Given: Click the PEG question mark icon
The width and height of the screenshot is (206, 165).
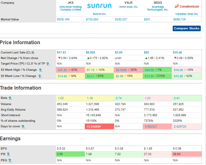Looking at the screenshot, I should coord(10,160).
